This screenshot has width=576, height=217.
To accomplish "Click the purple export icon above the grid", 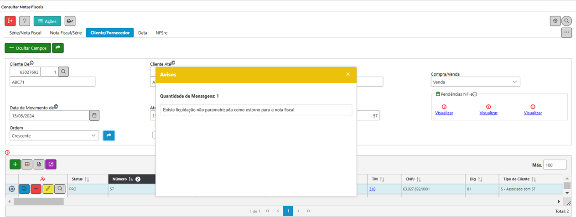I will click(51, 164).
